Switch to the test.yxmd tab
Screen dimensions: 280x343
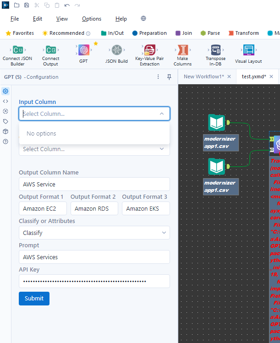254,76
